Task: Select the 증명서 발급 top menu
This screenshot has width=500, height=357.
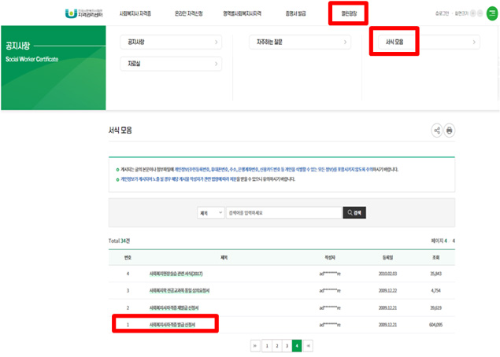Action: pos(296,14)
